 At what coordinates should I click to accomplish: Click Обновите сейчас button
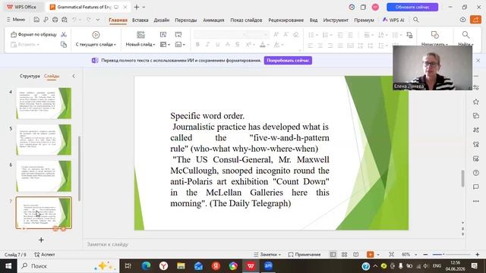pyautogui.click(x=412, y=7)
